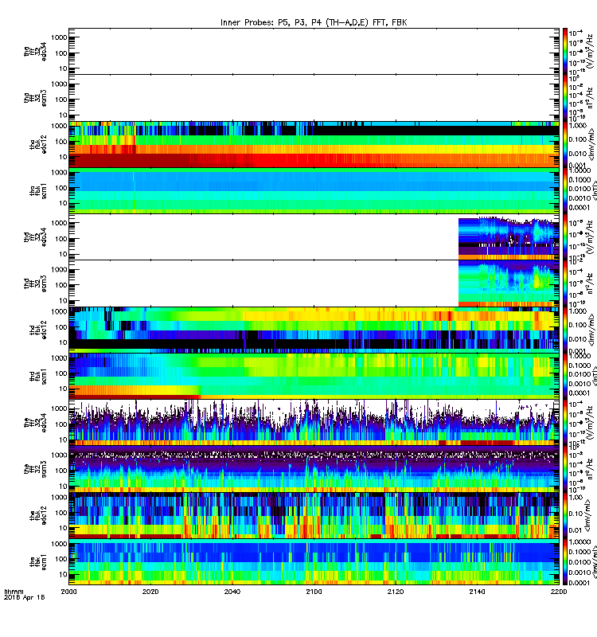Click the '2000' time axis label
Viewport: 597px width, 637px height.
pos(68,592)
